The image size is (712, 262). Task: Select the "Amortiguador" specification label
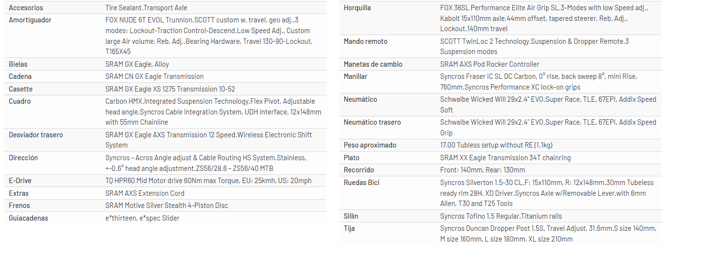click(30, 20)
